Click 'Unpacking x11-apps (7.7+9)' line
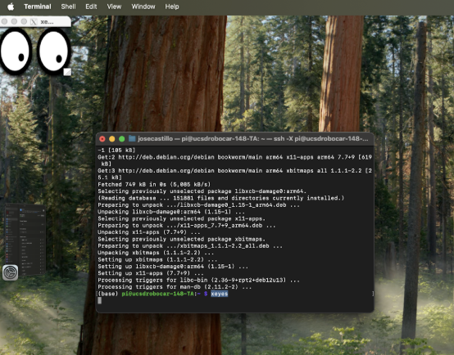The image size is (454, 355). click(x=149, y=232)
